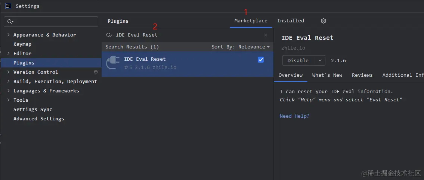Image resolution: width=424 pixels, height=180 pixels.
Task: Switch to the Marketplace tab
Action: 251,21
